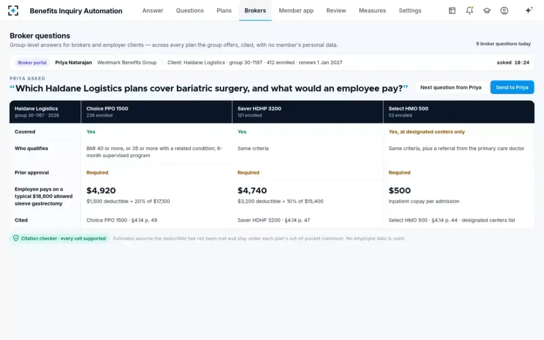Click Send to Priya button
The width and height of the screenshot is (544, 340).
[512, 87]
